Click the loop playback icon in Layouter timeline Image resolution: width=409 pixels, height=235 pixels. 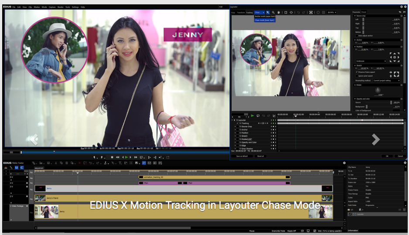(x=258, y=116)
